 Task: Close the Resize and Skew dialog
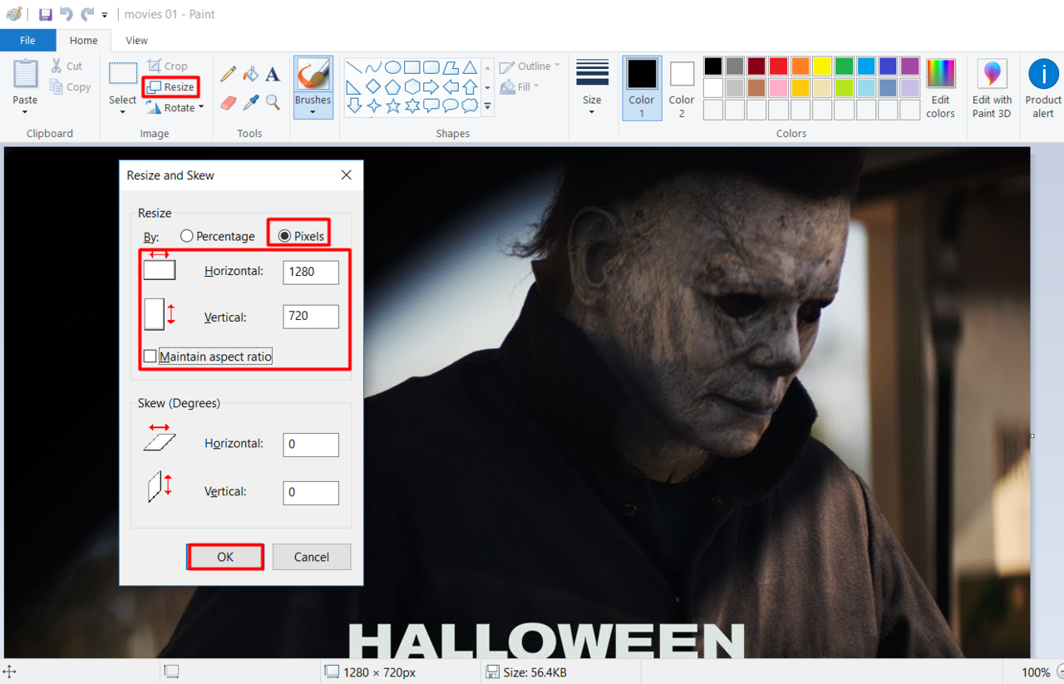coord(347,175)
